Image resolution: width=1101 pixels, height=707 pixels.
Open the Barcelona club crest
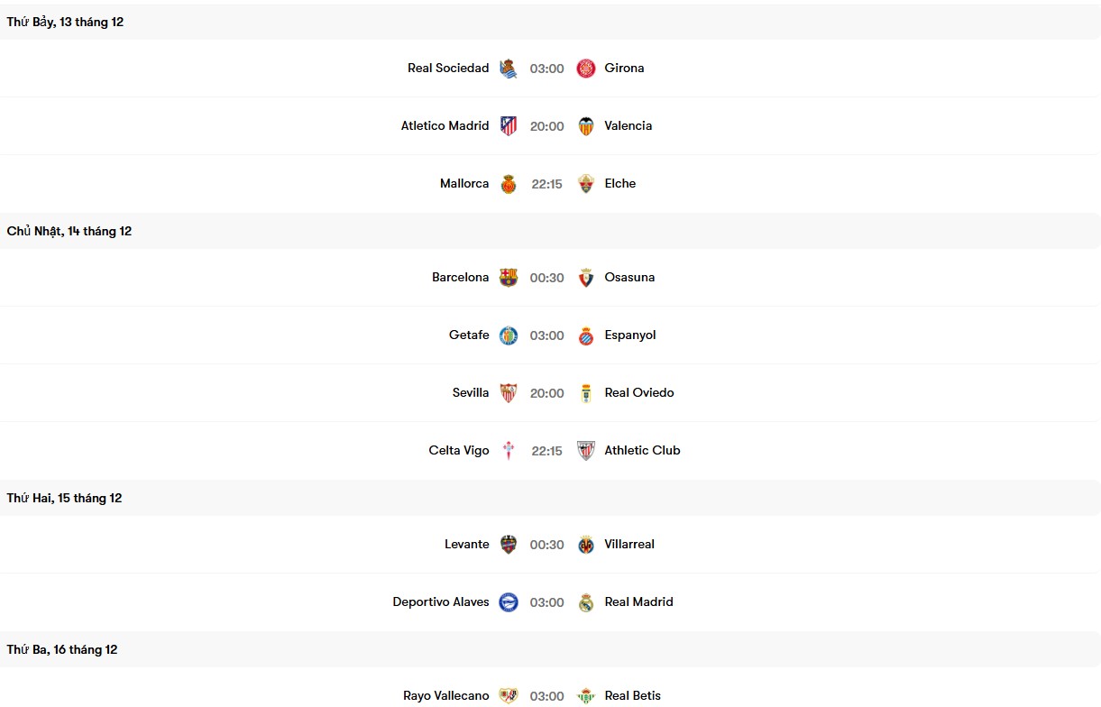point(509,278)
